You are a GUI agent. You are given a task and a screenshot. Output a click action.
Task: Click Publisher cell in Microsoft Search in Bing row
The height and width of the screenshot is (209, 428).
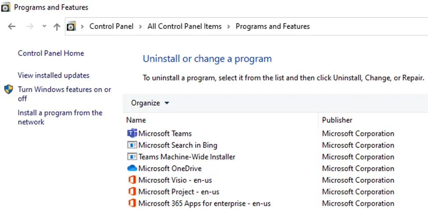click(358, 145)
